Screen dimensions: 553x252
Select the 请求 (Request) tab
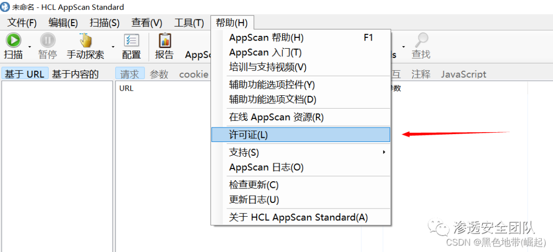tap(130, 74)
